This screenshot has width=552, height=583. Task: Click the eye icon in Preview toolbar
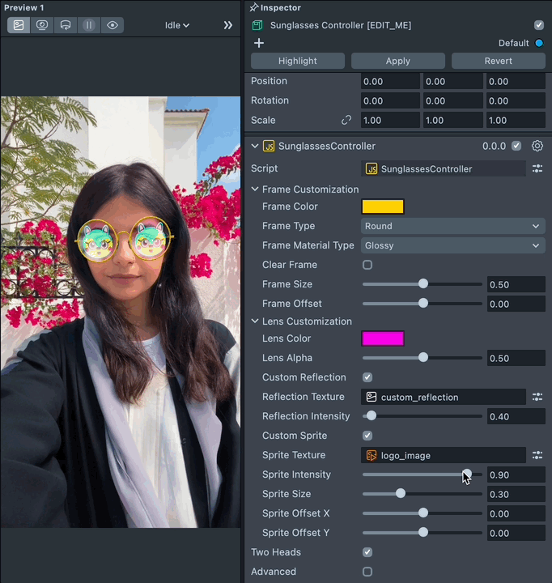click(113, 25)
